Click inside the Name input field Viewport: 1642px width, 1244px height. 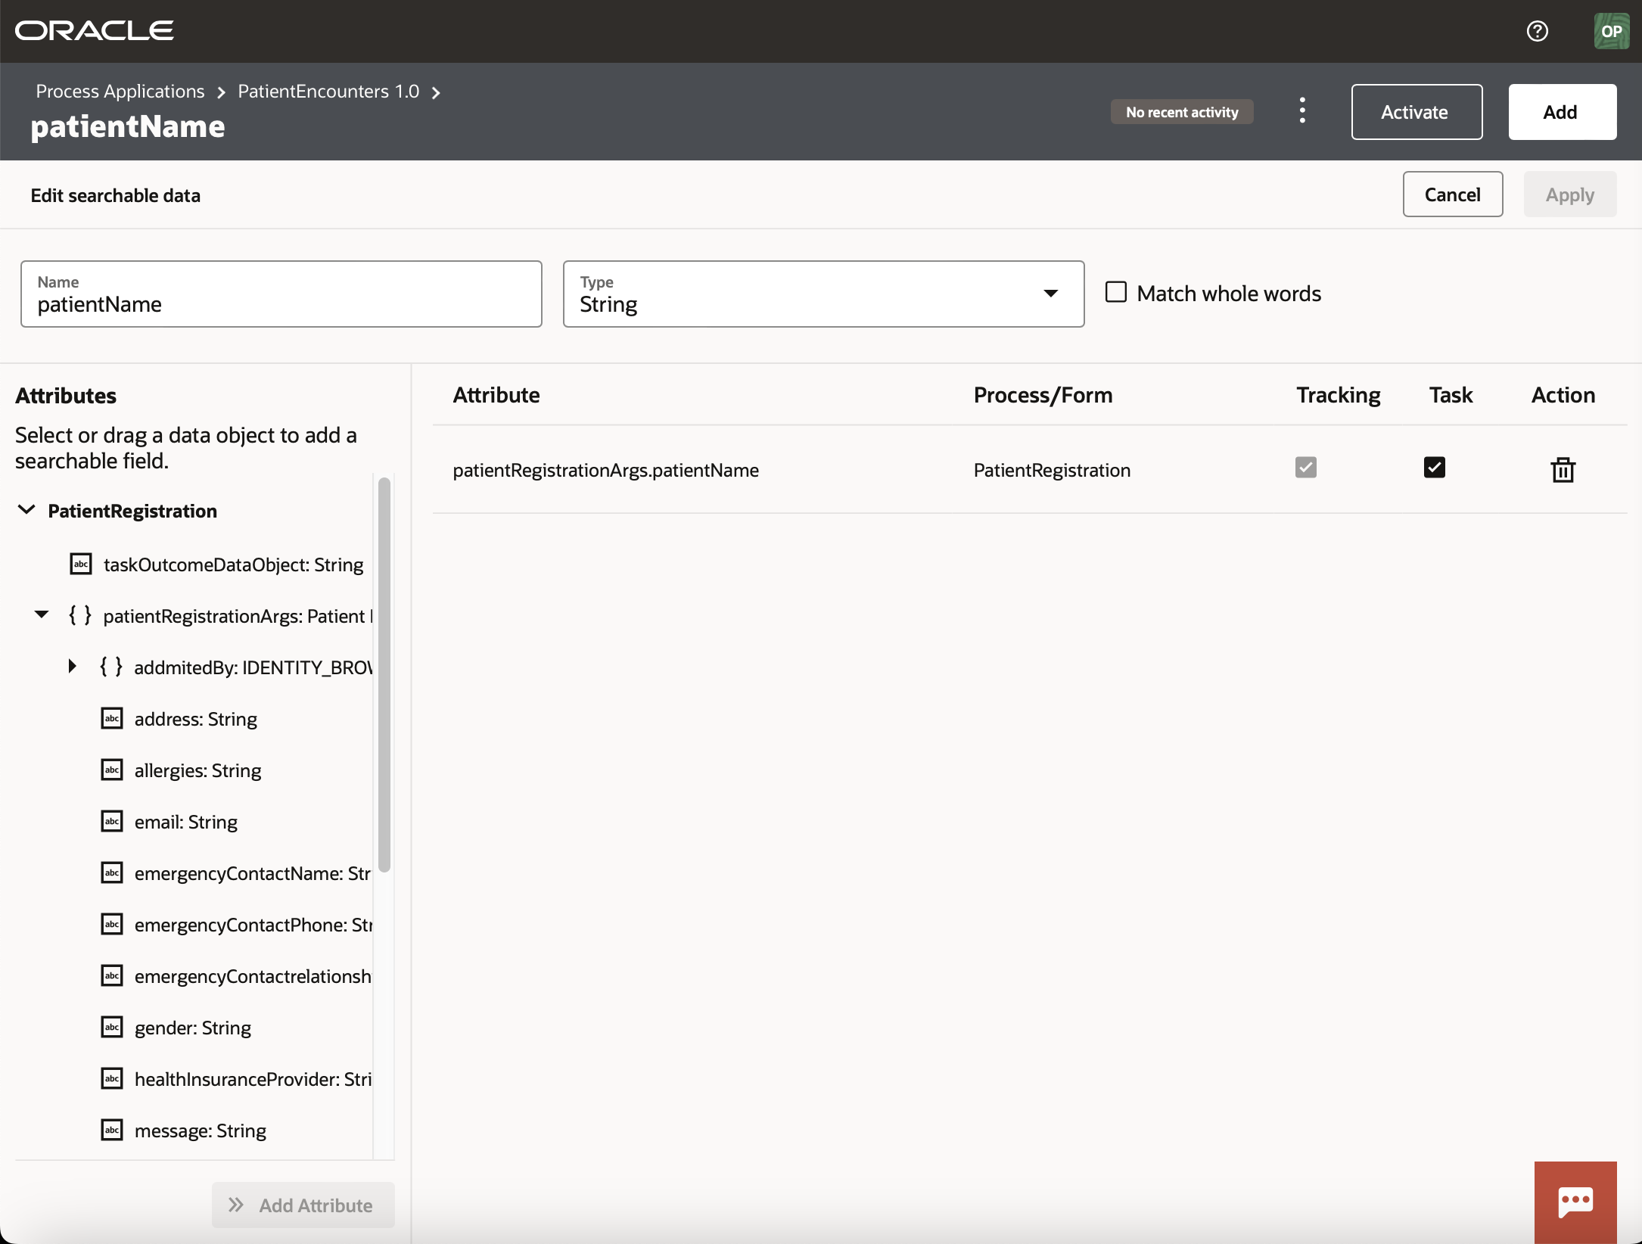coord(280,303)
